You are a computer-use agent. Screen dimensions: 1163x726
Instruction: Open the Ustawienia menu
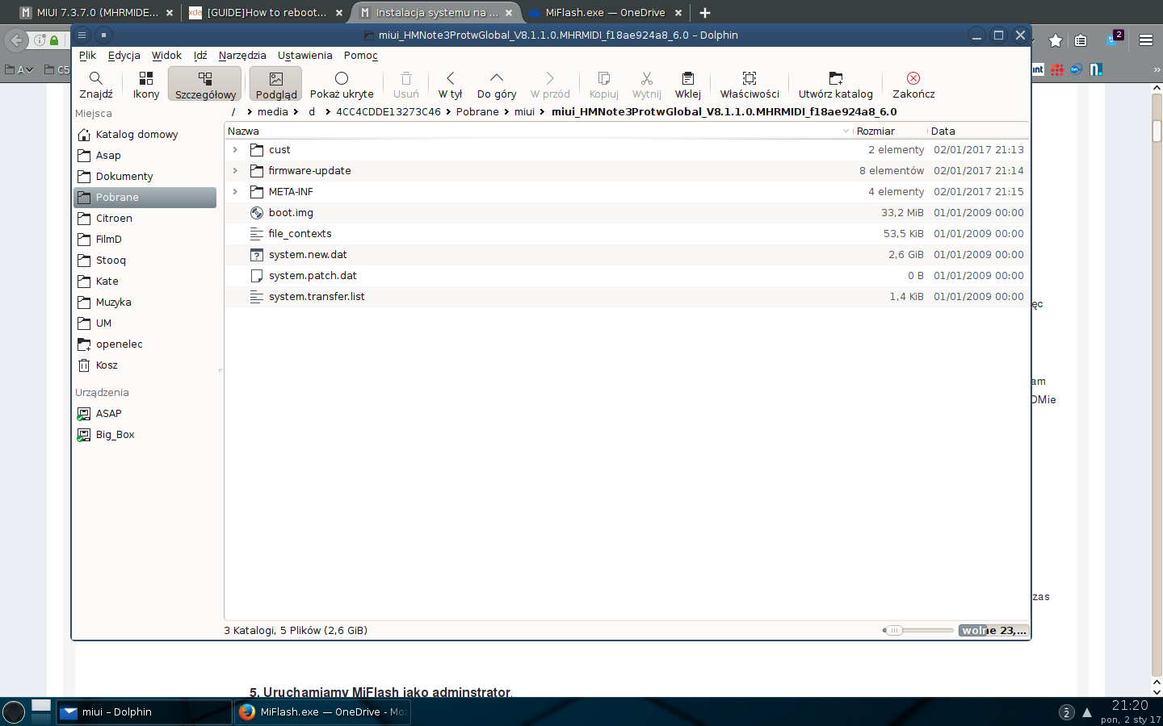tap(304, 56)
